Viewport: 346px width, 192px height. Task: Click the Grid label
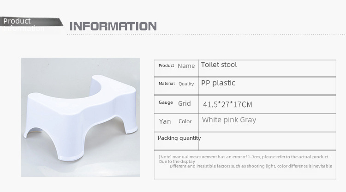click(x=185, y=103)
